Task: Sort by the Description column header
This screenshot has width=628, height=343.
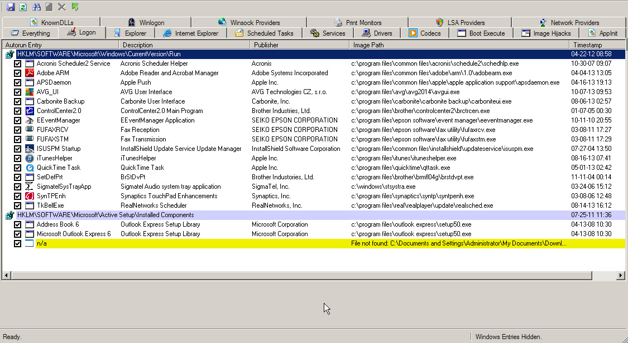Action: coord(184,45)
